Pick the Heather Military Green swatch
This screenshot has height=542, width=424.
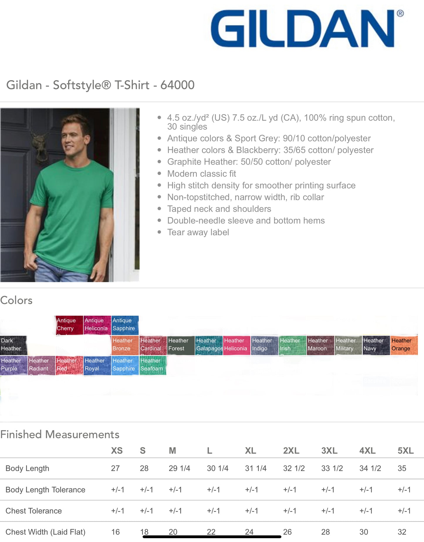[x=348, y=345]
